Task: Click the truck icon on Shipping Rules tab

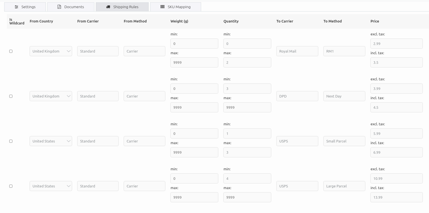Action: pos(108,7)
